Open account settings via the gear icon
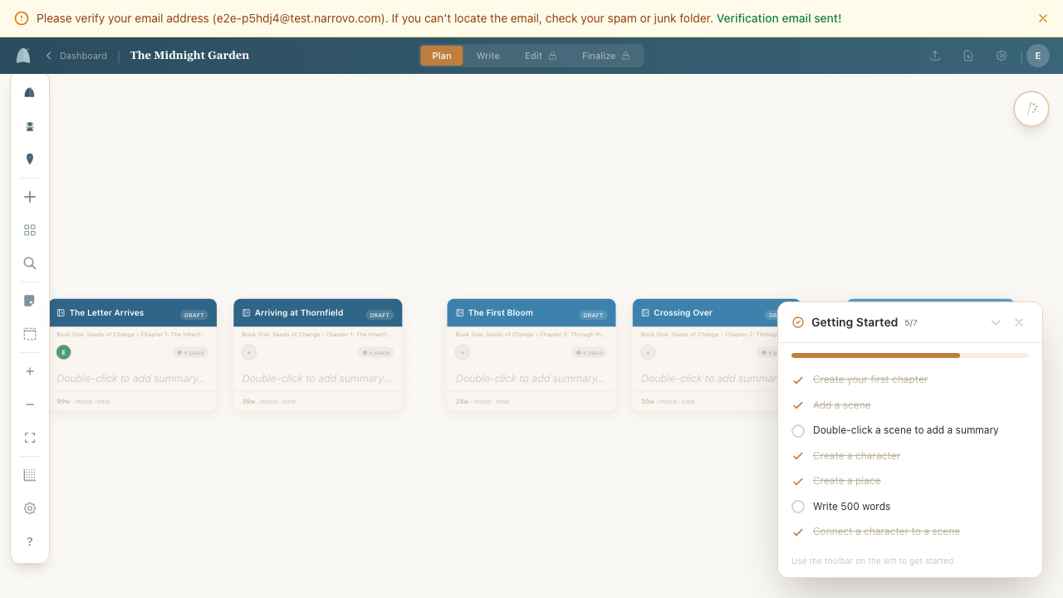1063x598 pixels. click(1002, 55)
